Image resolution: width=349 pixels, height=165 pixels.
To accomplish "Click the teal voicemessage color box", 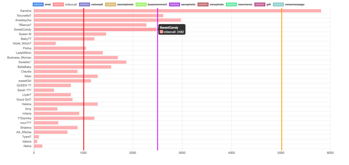I will coord(278,4).
